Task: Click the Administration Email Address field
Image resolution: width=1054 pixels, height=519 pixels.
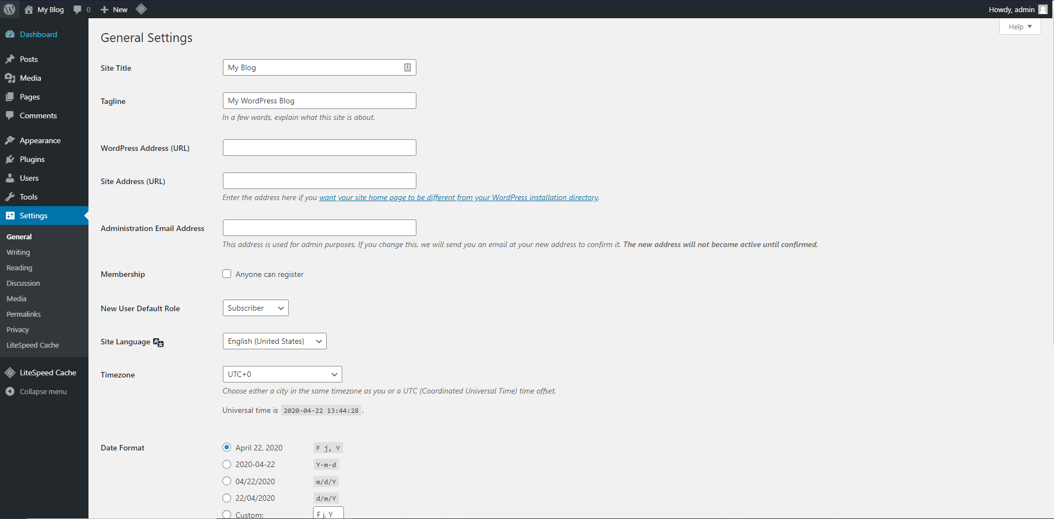Action: pos(319,228)
